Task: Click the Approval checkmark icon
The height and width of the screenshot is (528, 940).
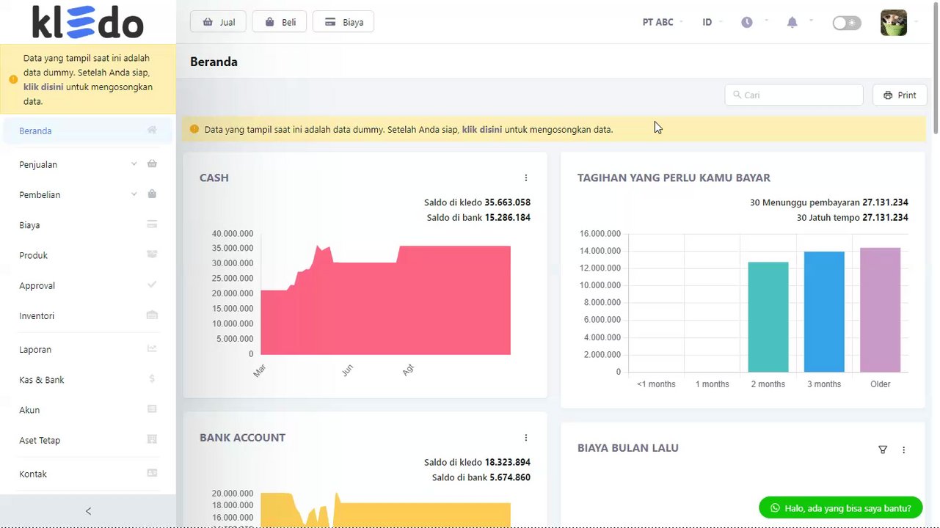Action: pos(152,285)
